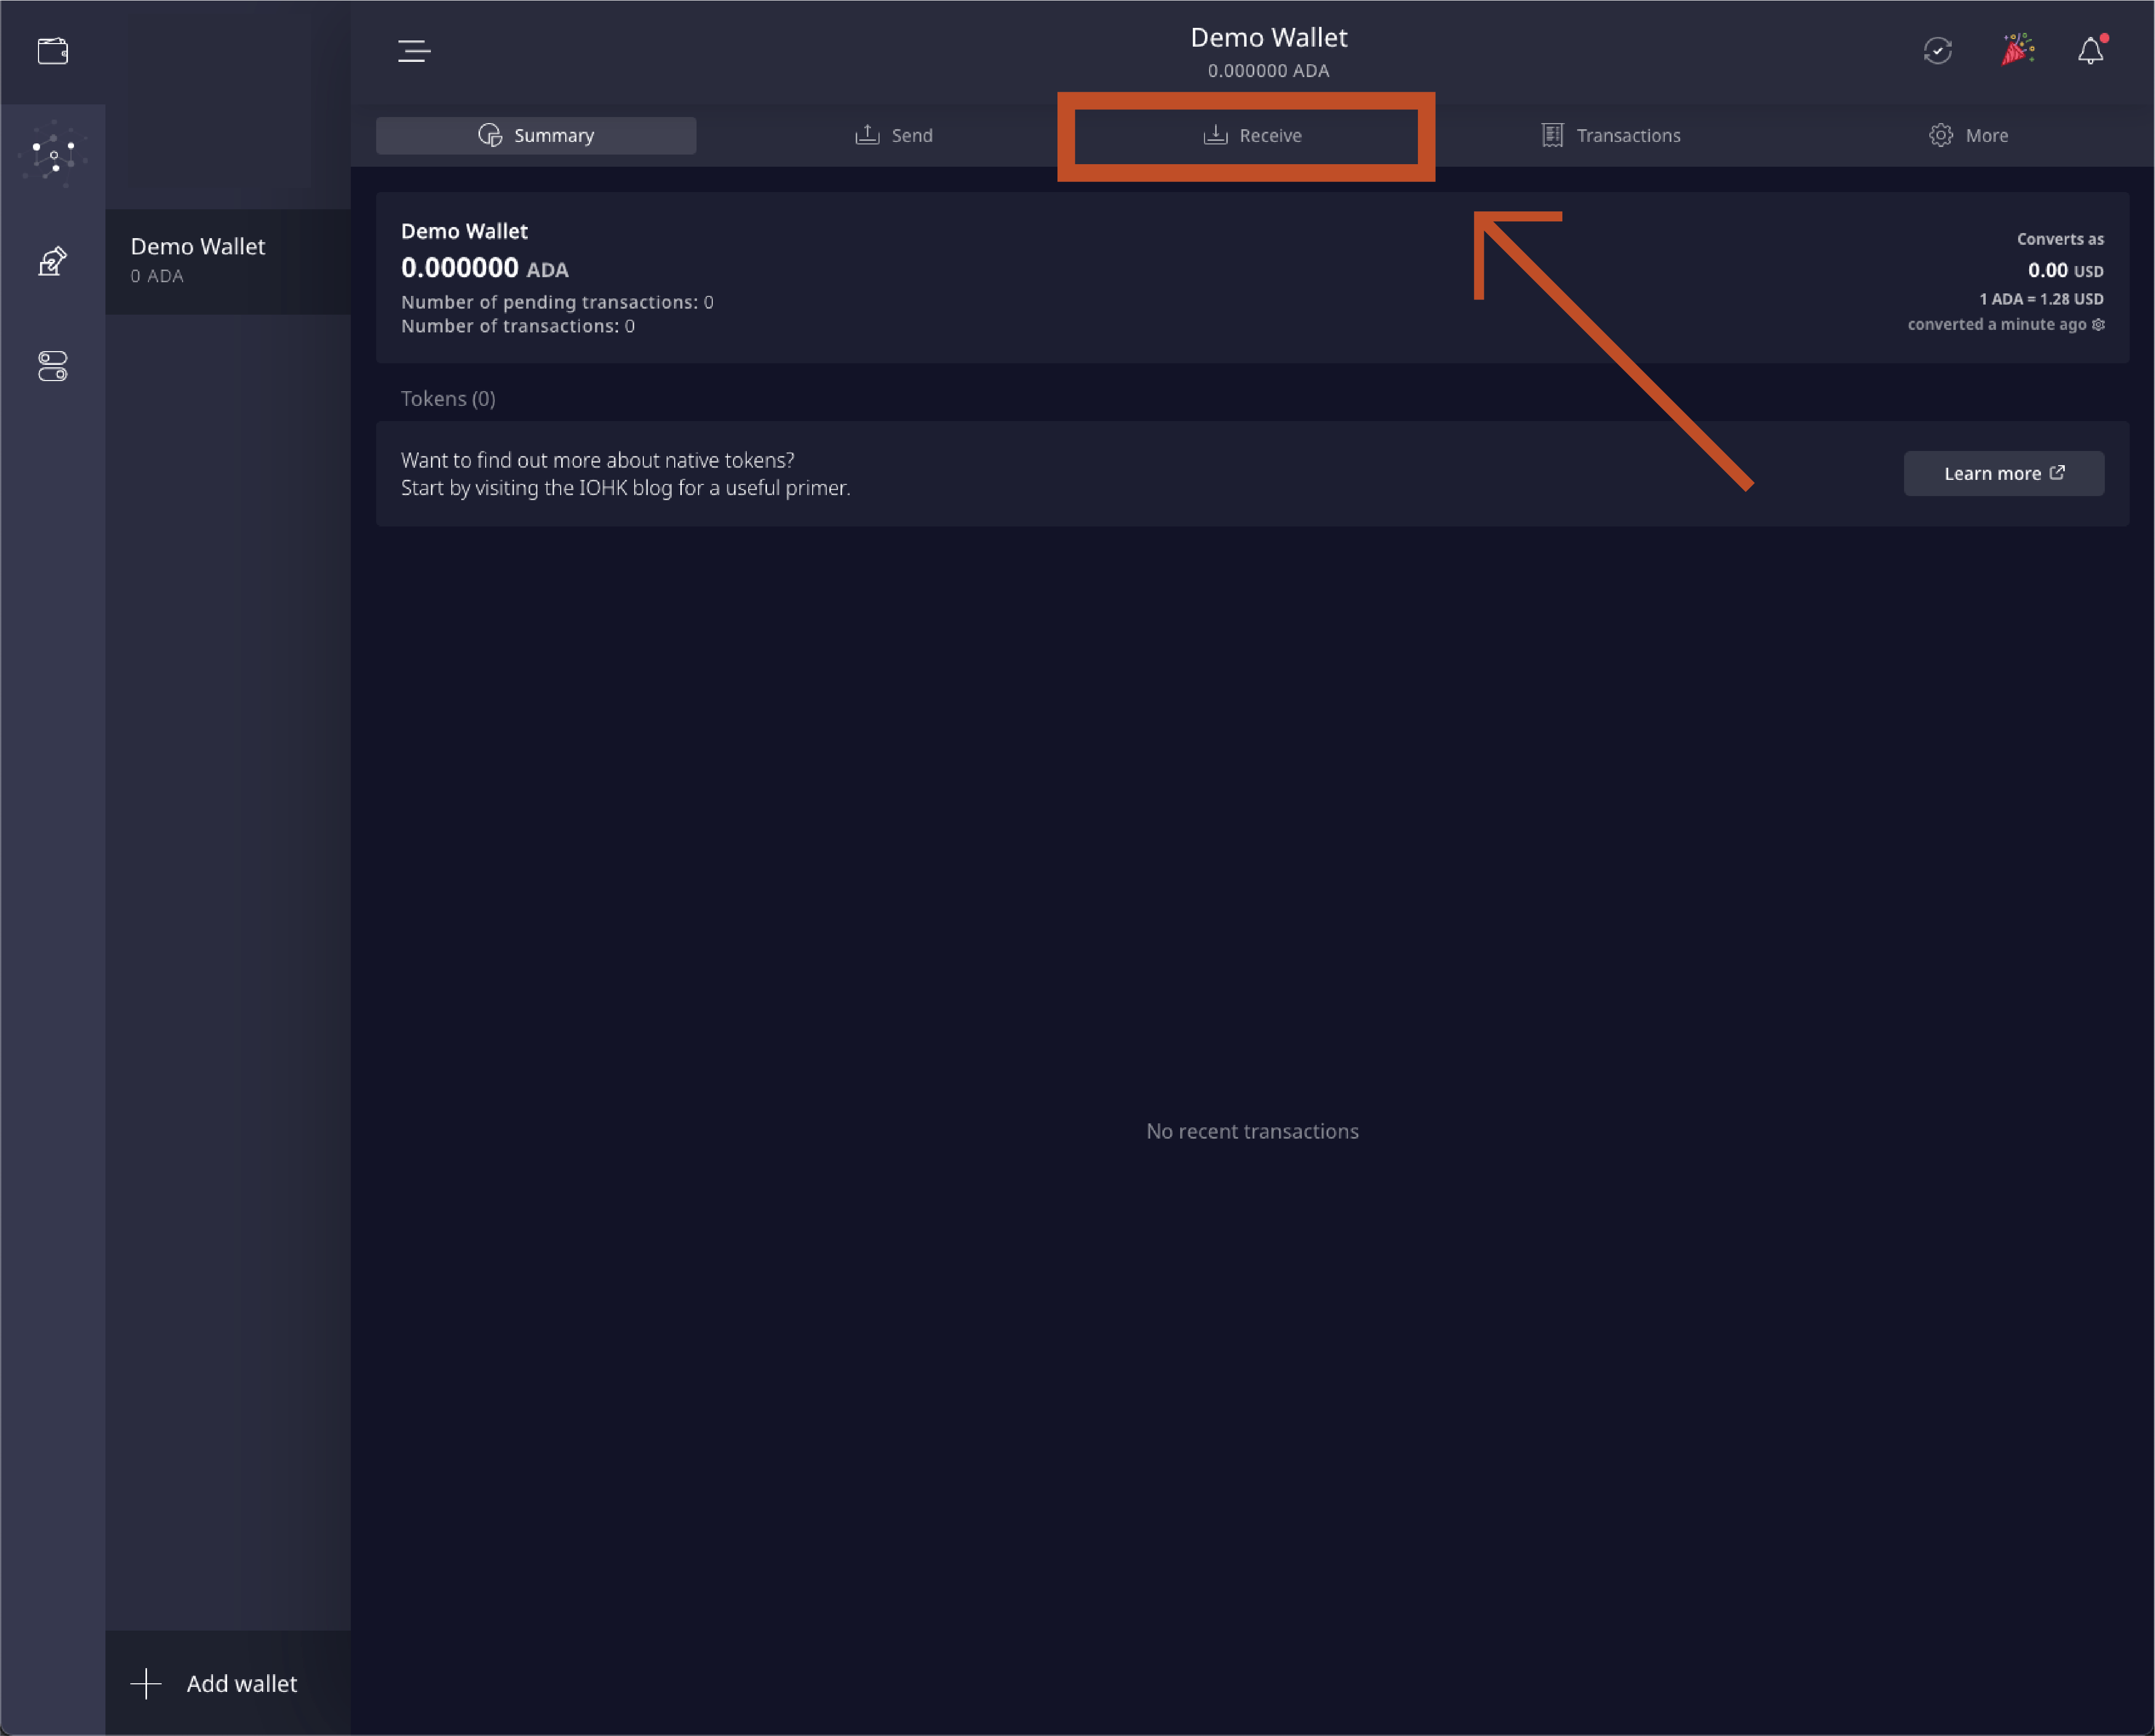Click the No recent transactions text

click(x=1253, y=1131)
